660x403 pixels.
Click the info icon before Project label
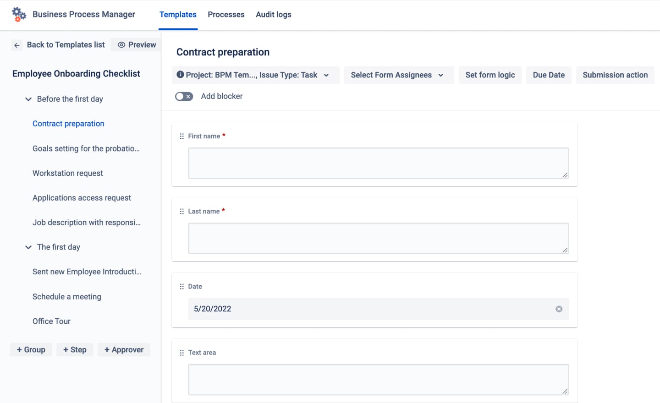tap(181, 75)
